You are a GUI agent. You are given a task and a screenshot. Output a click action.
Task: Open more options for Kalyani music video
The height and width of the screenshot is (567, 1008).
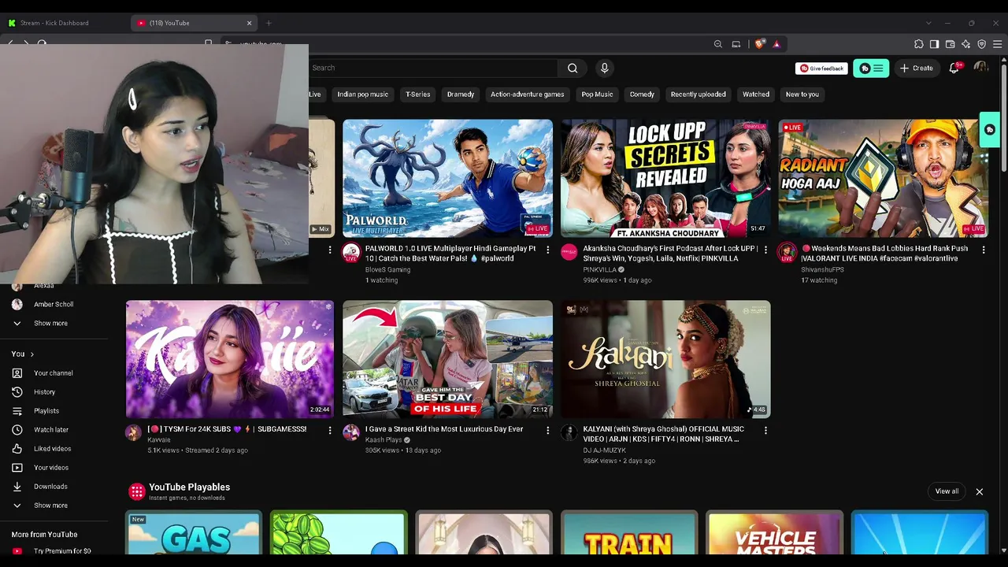[765, 431]
